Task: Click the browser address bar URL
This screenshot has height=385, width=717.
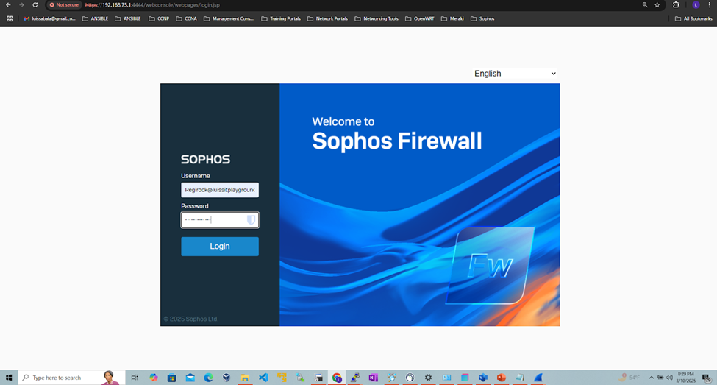Action: (x=152, y=5)
